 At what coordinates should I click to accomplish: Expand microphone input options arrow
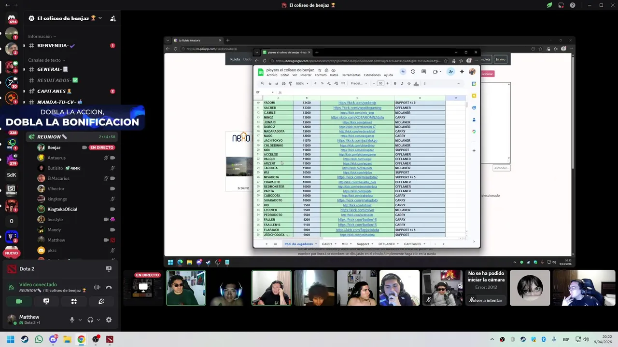click(80, 320)
